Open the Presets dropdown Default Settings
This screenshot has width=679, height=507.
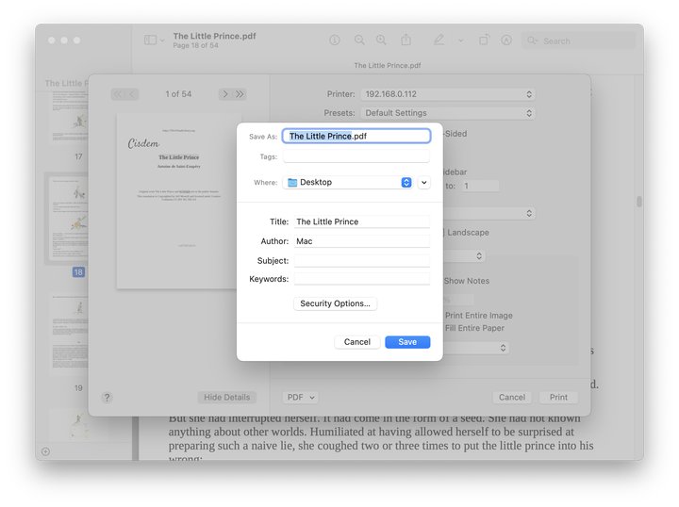[448, 113]
